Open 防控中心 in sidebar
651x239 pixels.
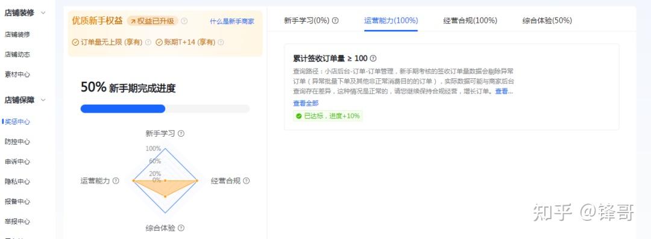(x=17, y=142)
